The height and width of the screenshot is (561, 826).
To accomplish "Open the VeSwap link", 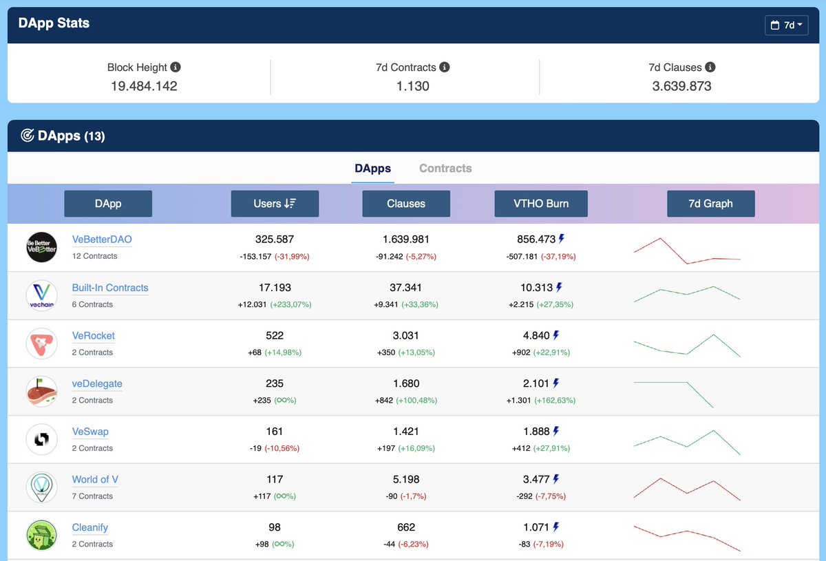I will (x=90, y=432).
